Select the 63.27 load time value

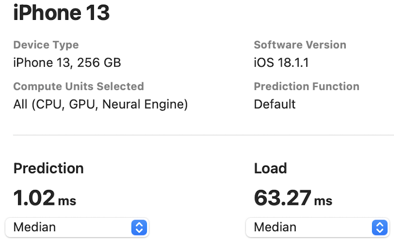(282, 198)
